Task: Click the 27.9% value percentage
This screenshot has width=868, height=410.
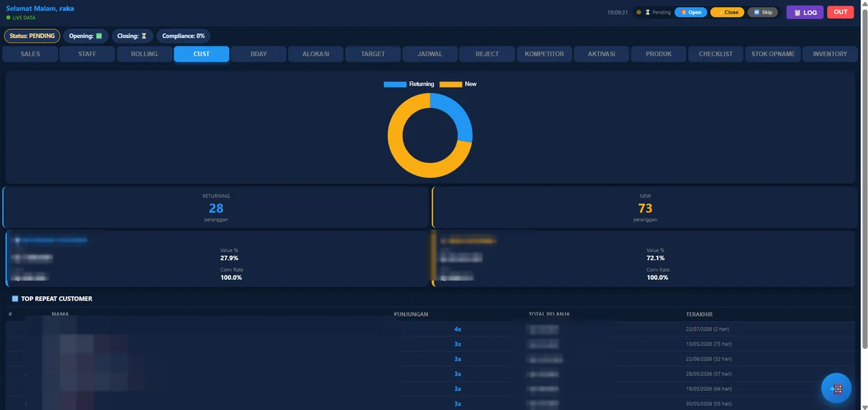Action: pos(229,258)
